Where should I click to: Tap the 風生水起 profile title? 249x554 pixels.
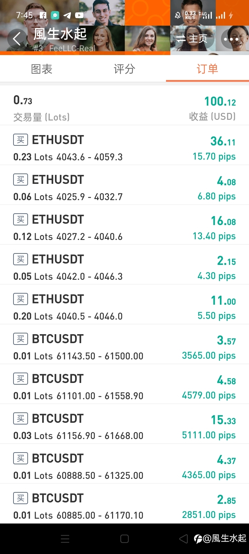coord(60,34)
